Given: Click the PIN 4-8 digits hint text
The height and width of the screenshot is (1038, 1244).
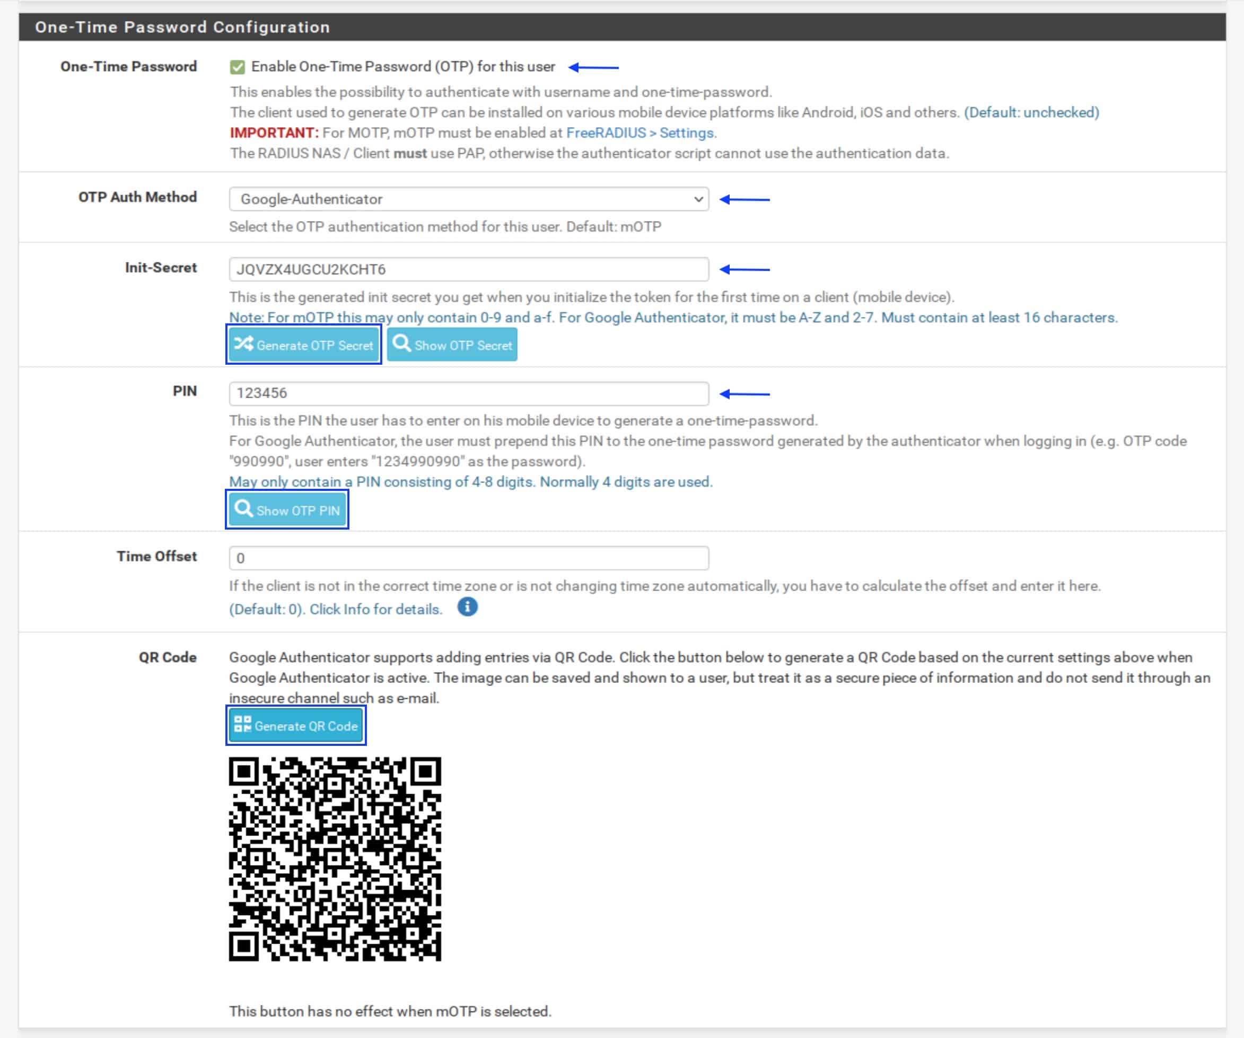Looking at the screenshot, I should tap(471, 482).
